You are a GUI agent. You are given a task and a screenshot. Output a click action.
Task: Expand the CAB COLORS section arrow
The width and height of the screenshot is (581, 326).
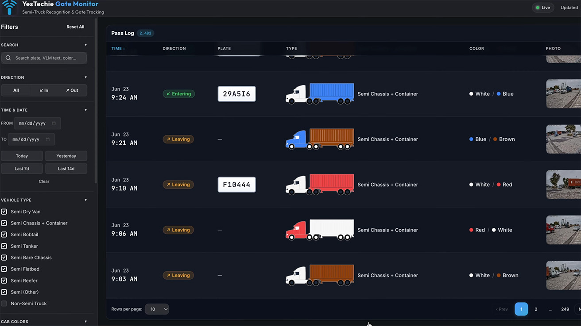pyautogui.click(x=85, y=322)
